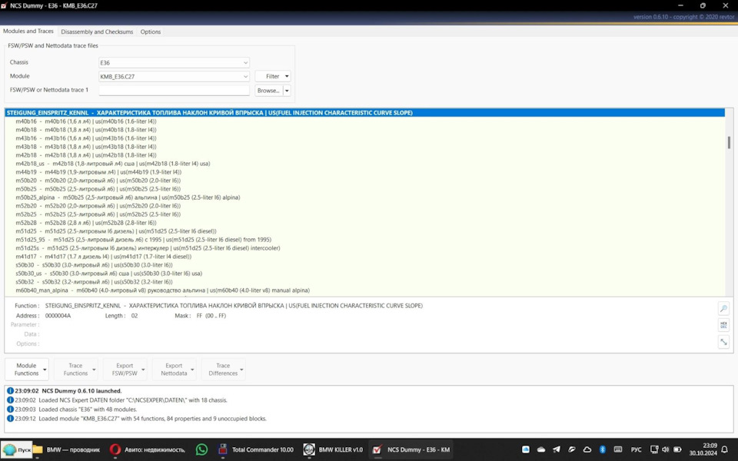Click the function list vertical scrollbar thumb
The width and height of the screenshot is (738, 461).
729,143
